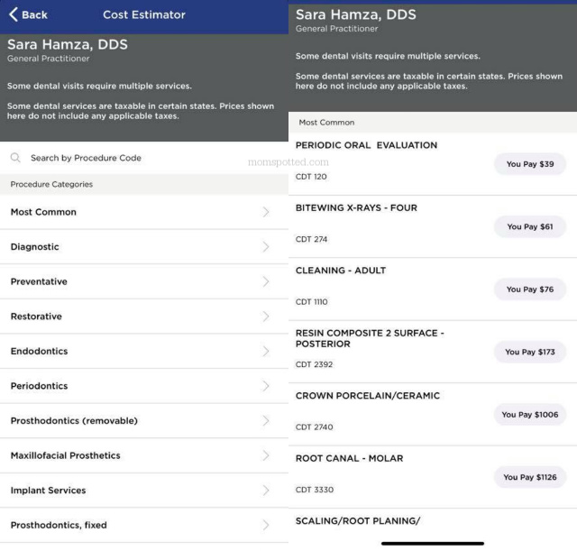Select Maxillofacial Prosthetics label
The image size is (577, 551).
tap(66, 455)
